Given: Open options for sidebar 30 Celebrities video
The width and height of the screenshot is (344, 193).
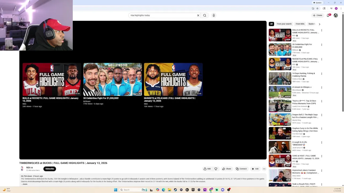Looking at the screenshot, I should click(321, 45).
